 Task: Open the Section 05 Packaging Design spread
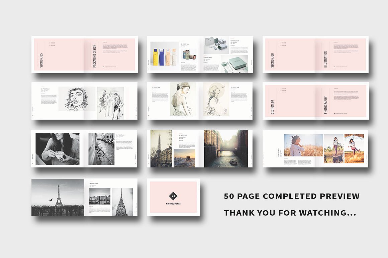(84, 54)
